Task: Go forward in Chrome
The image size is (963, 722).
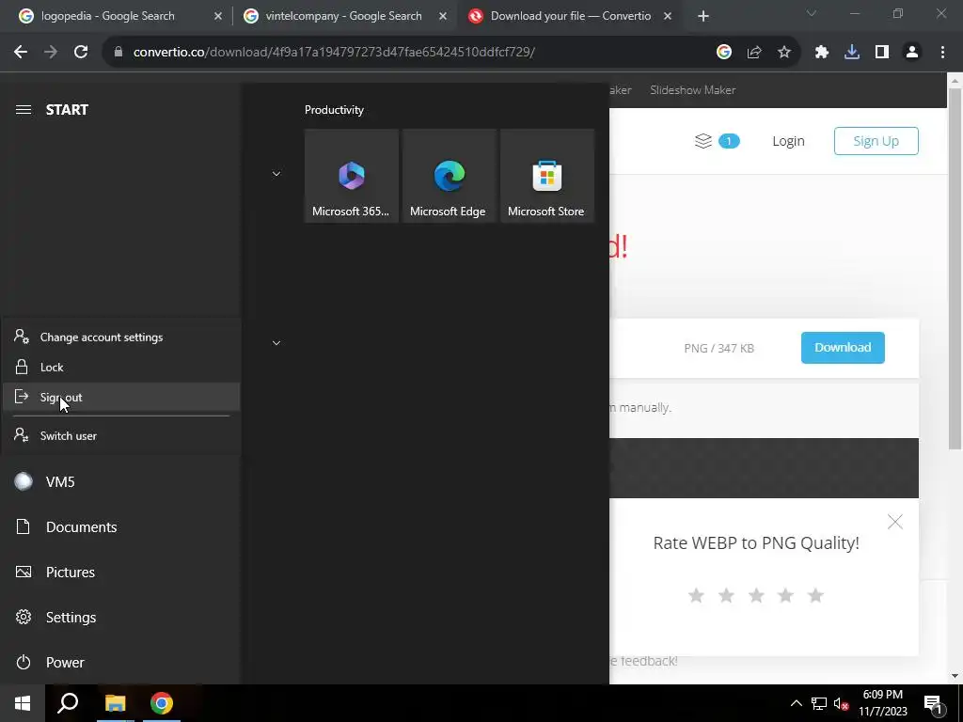Action: coord(51,53)
